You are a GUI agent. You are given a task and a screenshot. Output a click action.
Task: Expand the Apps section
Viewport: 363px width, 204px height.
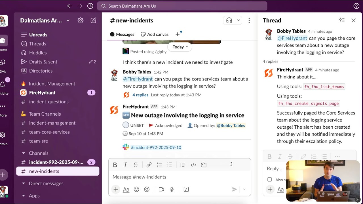point(24,195)
